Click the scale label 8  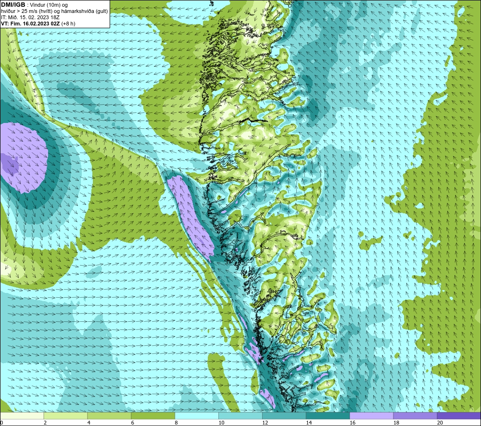[176, 423]
